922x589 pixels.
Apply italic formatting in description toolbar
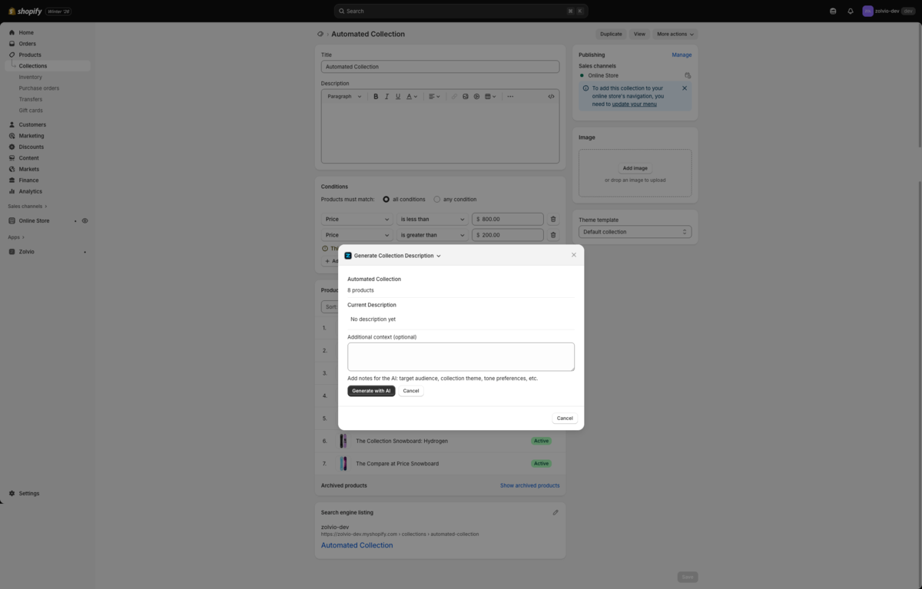coord(386,96)
